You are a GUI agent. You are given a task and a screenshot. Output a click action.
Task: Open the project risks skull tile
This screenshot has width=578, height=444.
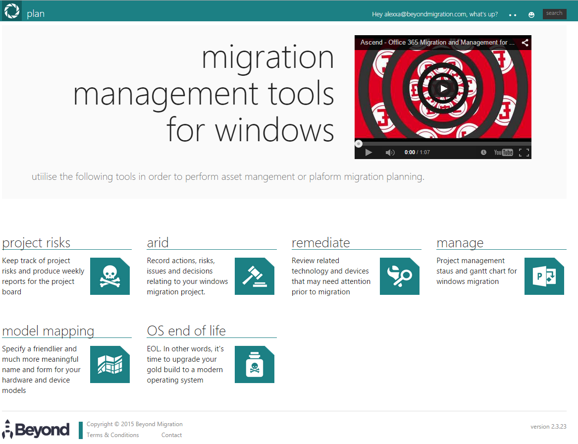[110, 276]
